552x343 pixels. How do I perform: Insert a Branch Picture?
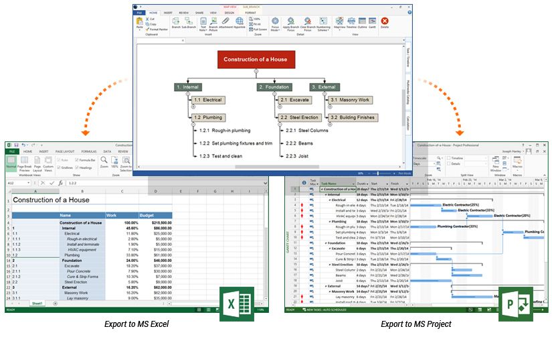tap(213, 24)
